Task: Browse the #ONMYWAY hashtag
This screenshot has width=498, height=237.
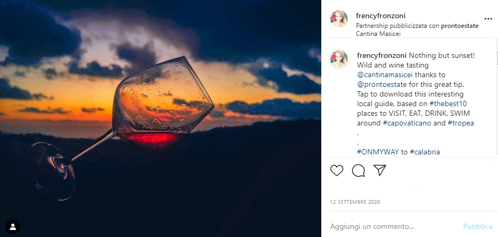Action: (x=378, y=152)
